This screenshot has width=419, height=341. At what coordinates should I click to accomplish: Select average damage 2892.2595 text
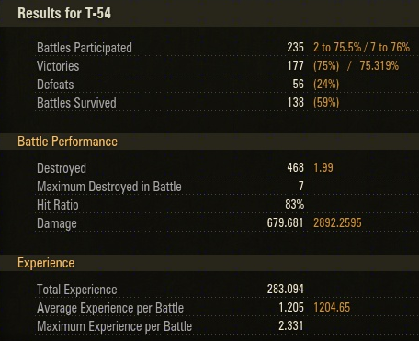click(337, 222)
